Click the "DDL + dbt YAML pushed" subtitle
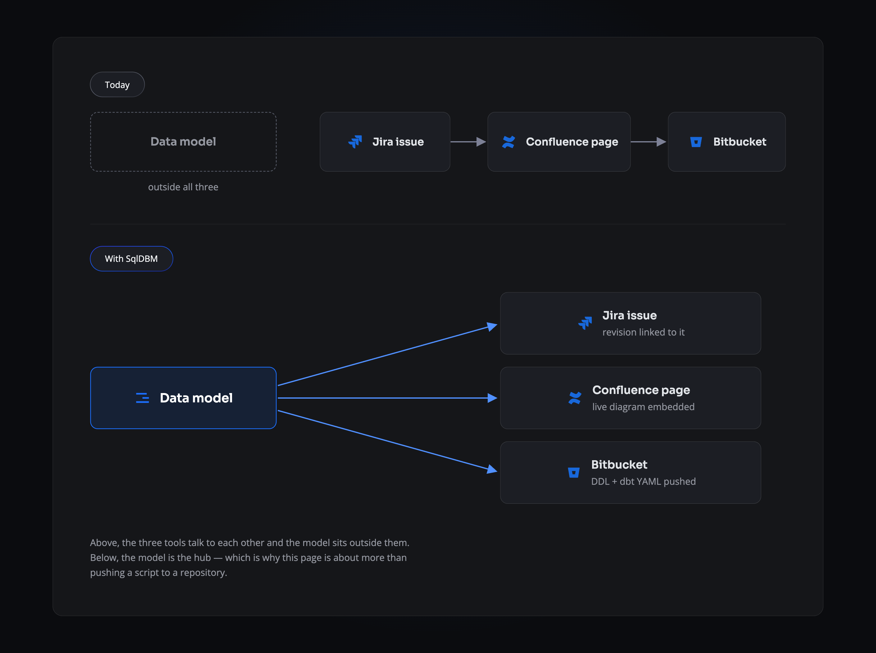 643,481
